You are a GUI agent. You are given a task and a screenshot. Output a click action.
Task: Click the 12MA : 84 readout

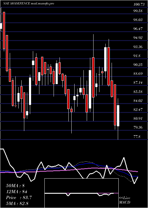coord(17,192)
